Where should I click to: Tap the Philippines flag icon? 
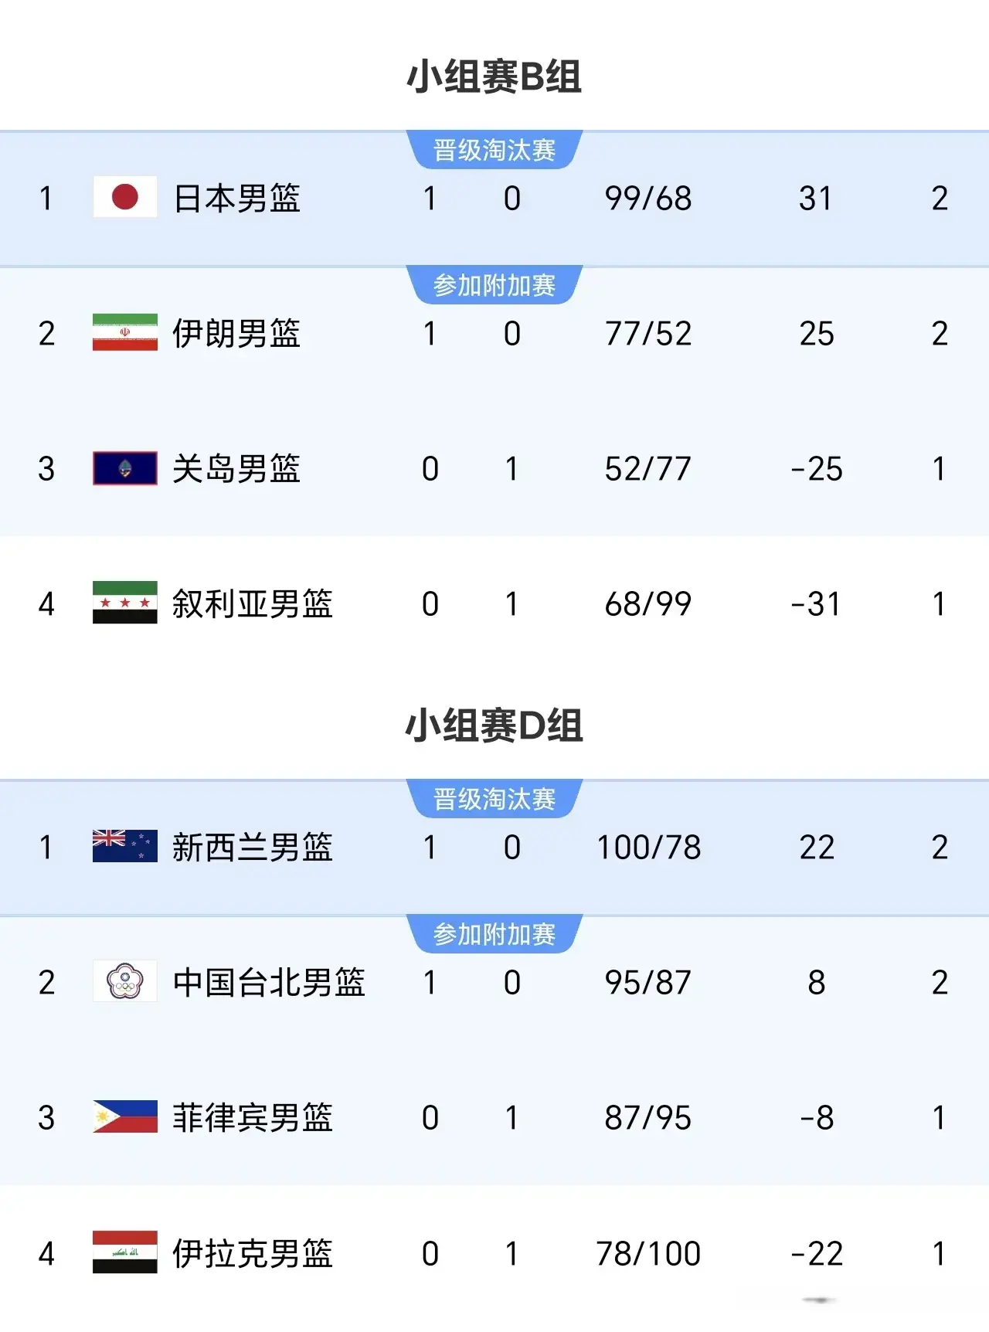coord(124,1117)
